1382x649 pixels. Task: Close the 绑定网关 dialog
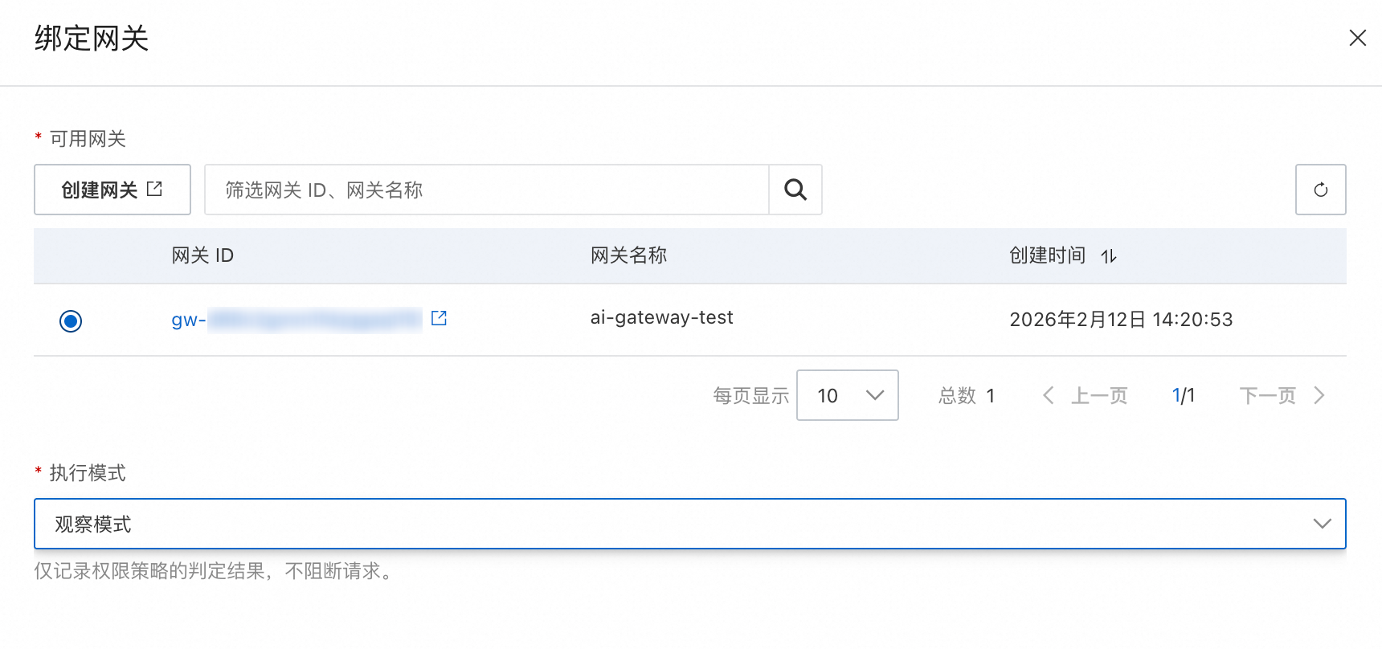point(1357,38)
